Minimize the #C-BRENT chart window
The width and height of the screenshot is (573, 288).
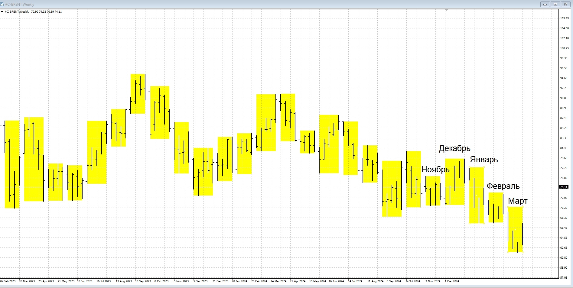coord(545,4)
